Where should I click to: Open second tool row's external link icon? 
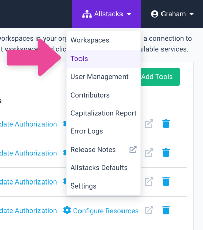click(x=149, y=153)
